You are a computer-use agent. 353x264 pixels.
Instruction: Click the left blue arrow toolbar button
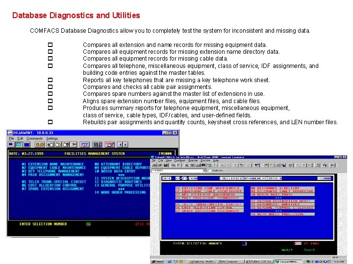coord(120,145)
